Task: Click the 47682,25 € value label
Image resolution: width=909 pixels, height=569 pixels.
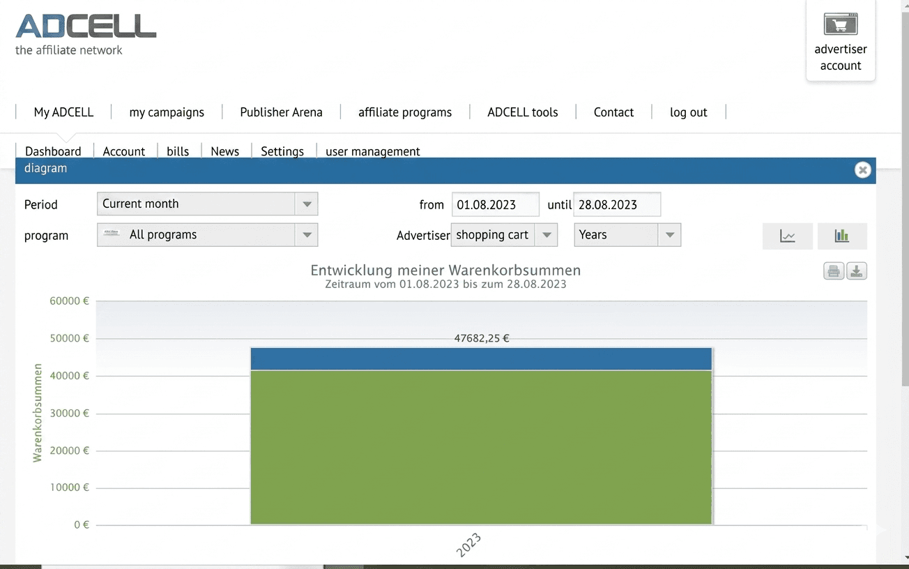Action: coord(482,338)
